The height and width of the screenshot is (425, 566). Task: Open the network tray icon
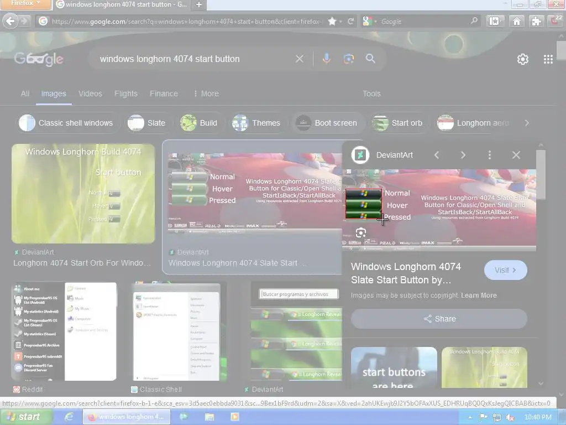(497, 417)
